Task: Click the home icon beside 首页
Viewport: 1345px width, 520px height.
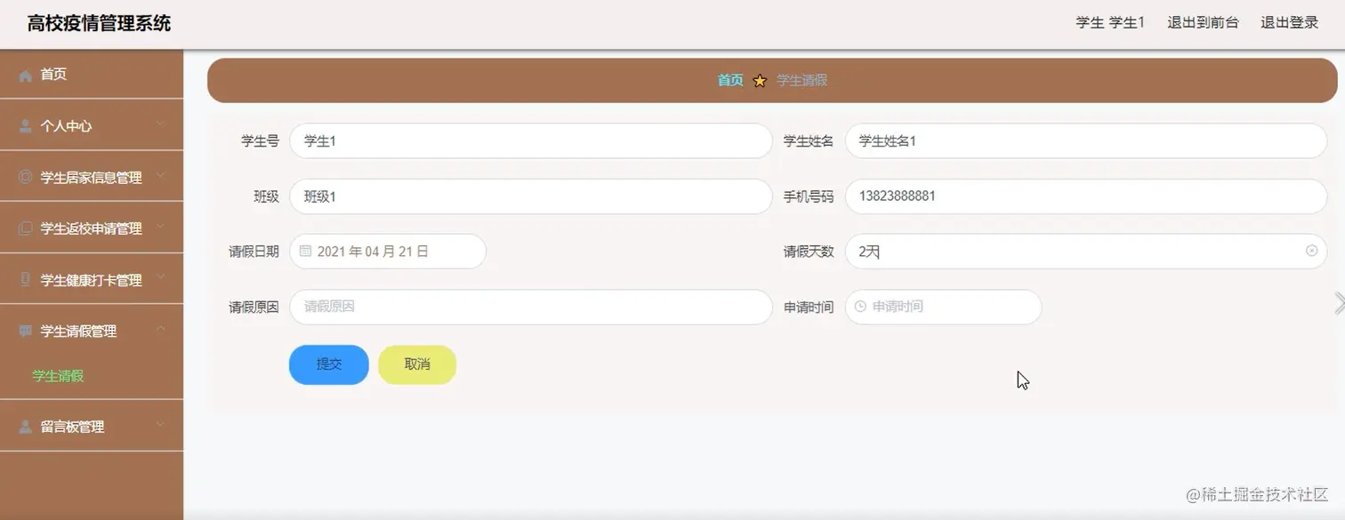Action: (x=24, y=75)
